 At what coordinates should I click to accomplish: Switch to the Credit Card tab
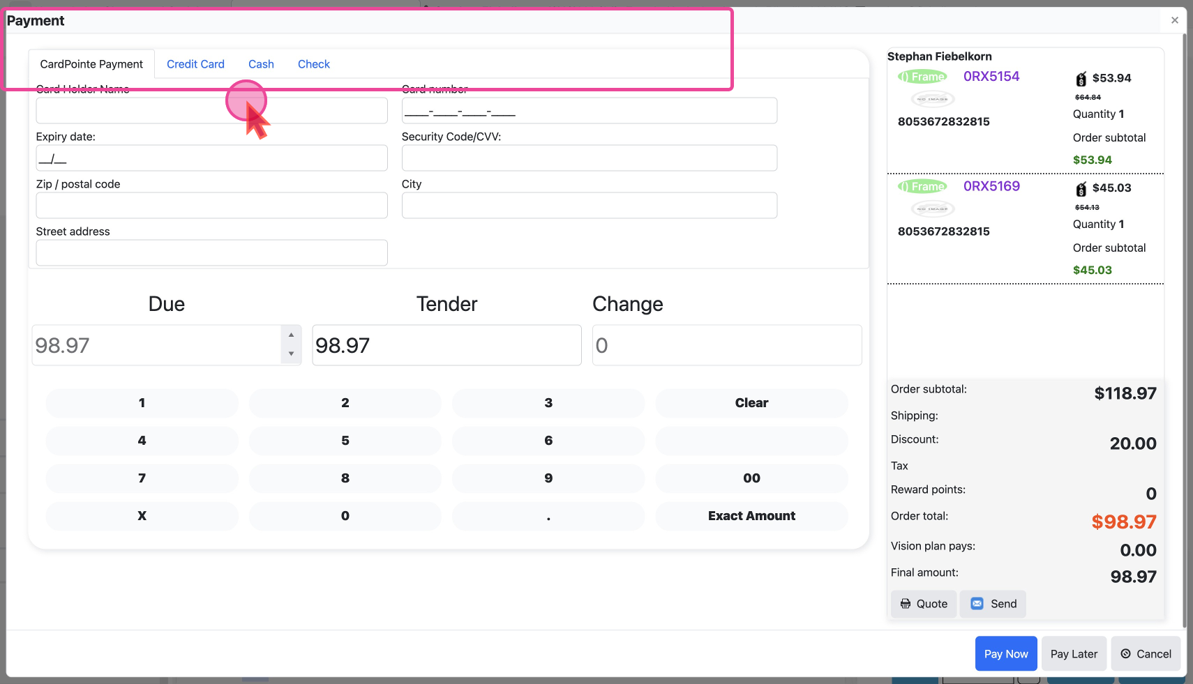click(195, 64)
